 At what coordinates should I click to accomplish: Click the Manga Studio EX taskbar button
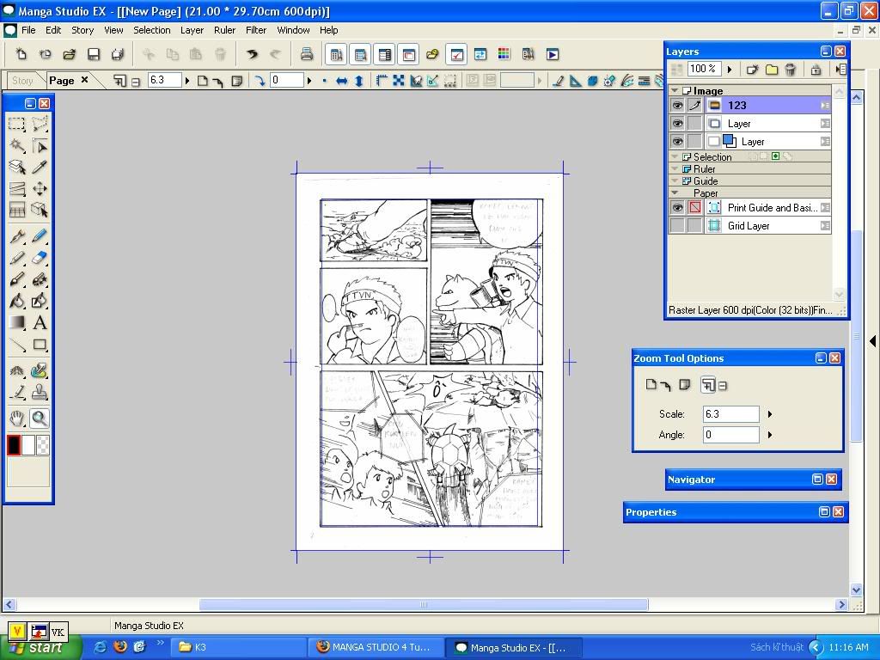coord(514,647)
